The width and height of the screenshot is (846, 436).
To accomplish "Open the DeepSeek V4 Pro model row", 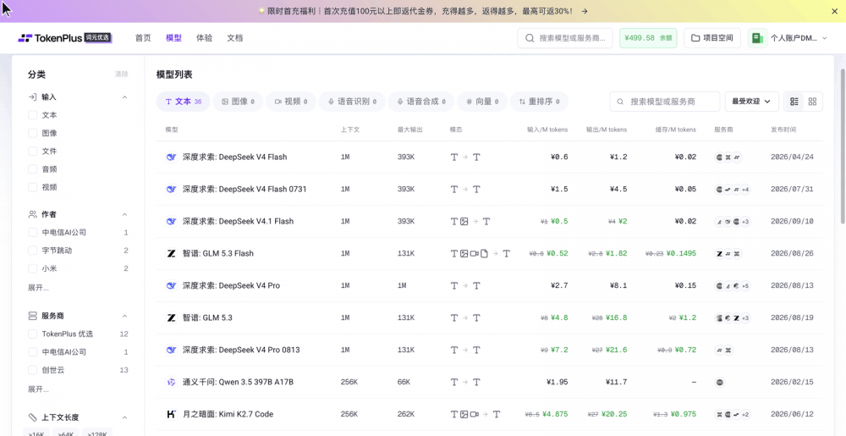I will tap(489, 285).
